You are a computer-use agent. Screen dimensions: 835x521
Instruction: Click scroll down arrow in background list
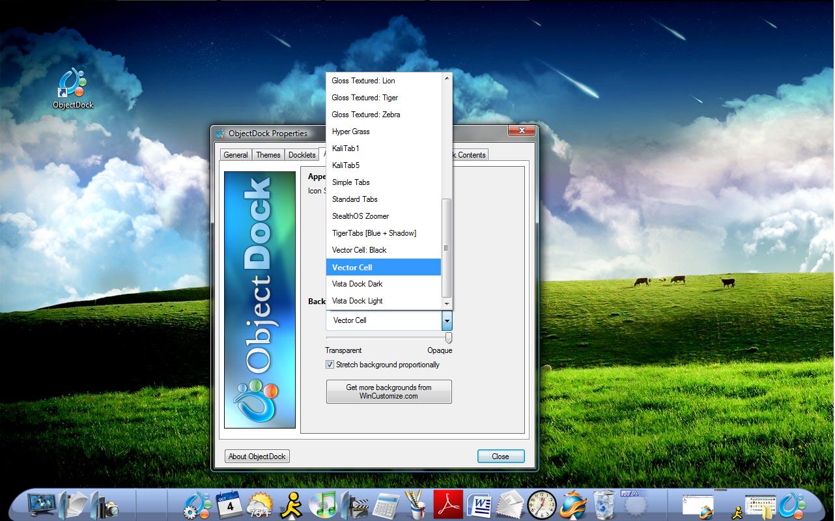tap(447, 303)
